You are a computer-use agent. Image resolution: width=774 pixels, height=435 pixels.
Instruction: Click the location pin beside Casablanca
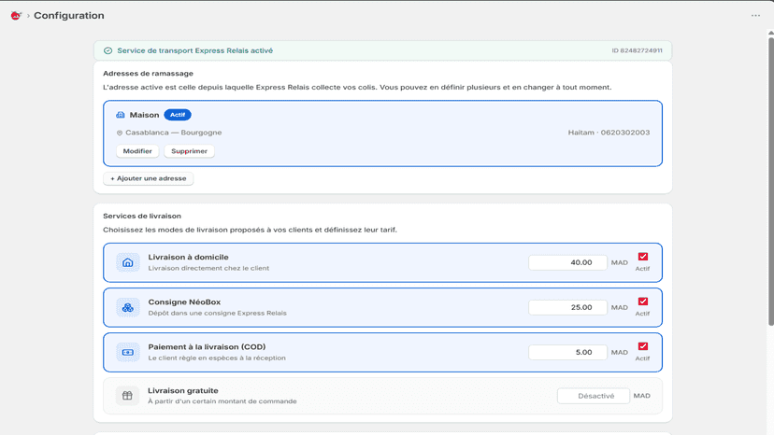click(x=120, y=133)
